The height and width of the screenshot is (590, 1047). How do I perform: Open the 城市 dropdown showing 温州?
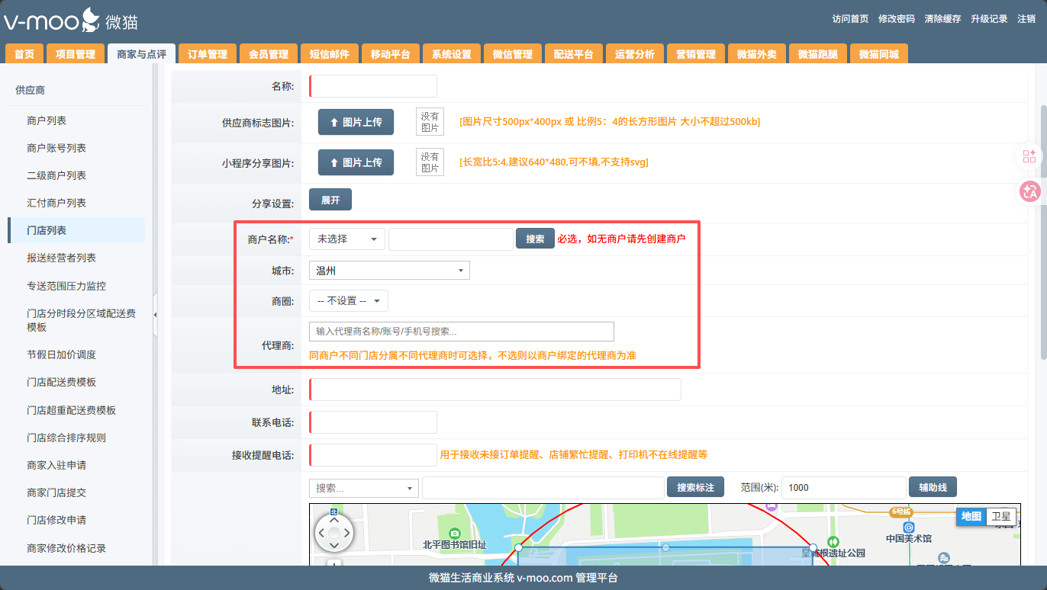389,271
